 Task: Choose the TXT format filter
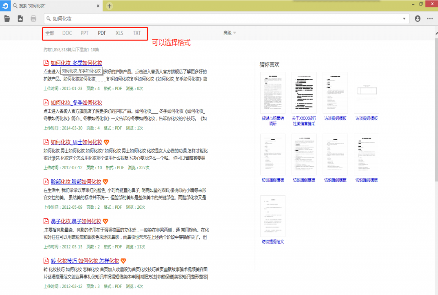[137, 33]
